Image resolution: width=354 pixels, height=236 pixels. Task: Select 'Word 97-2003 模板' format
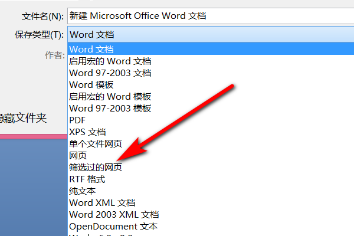coord(211,108)
